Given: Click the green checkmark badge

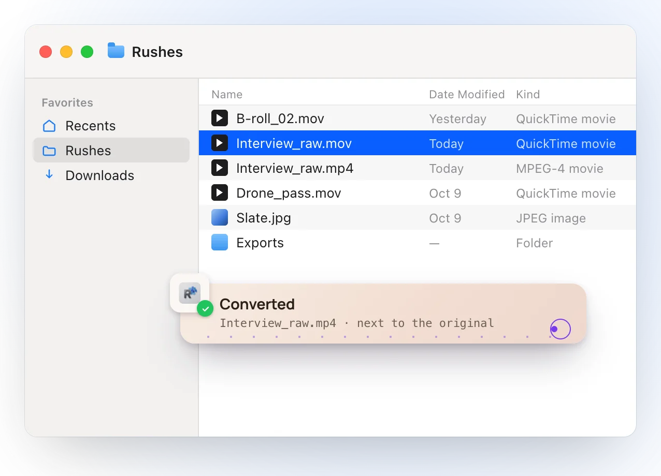Looking at the screenshot, I should pos(205,308).
